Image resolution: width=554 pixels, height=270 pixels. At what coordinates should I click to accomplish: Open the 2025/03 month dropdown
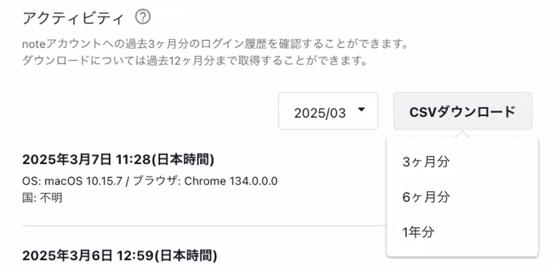328,111
